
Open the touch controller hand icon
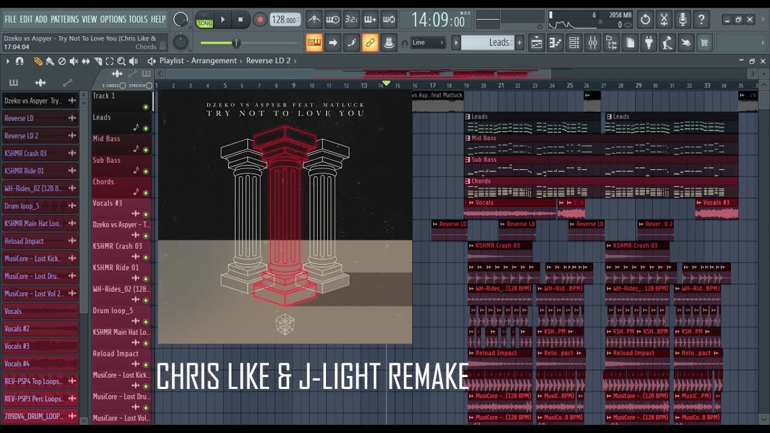click(x=686, y=42)
